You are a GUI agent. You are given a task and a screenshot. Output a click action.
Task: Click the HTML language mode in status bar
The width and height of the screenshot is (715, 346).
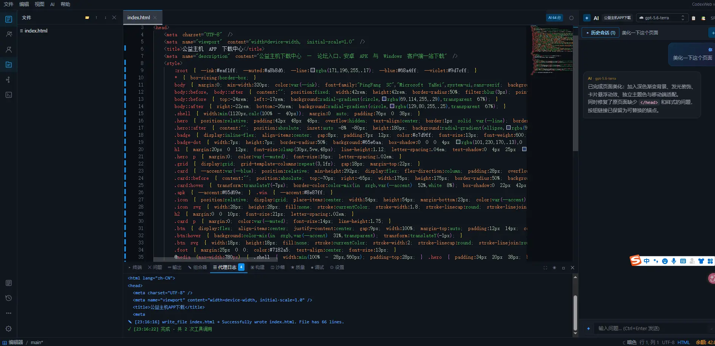pyautogui.click(x=683, y=342)
